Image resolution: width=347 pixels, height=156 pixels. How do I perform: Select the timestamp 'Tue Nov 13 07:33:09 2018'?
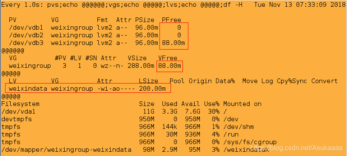click(x=300, y=5)
